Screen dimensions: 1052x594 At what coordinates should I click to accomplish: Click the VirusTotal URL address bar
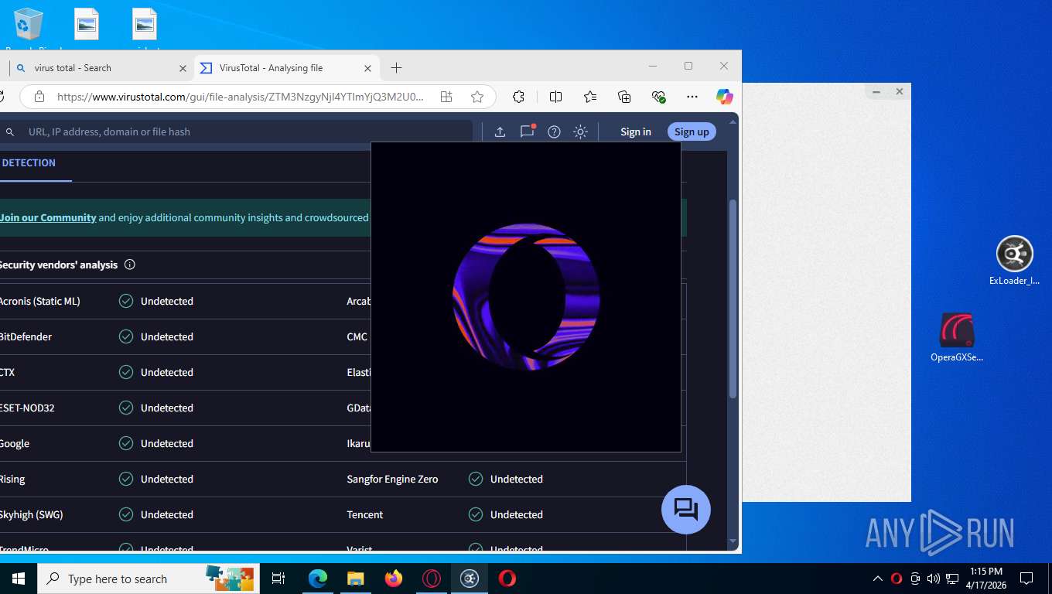(x=240, y=97)
